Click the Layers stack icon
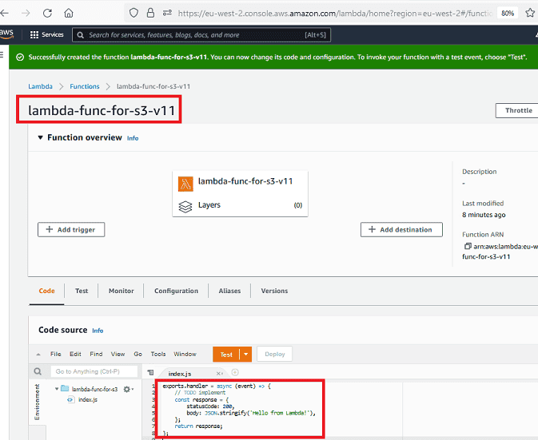 [x=185, y=205]
